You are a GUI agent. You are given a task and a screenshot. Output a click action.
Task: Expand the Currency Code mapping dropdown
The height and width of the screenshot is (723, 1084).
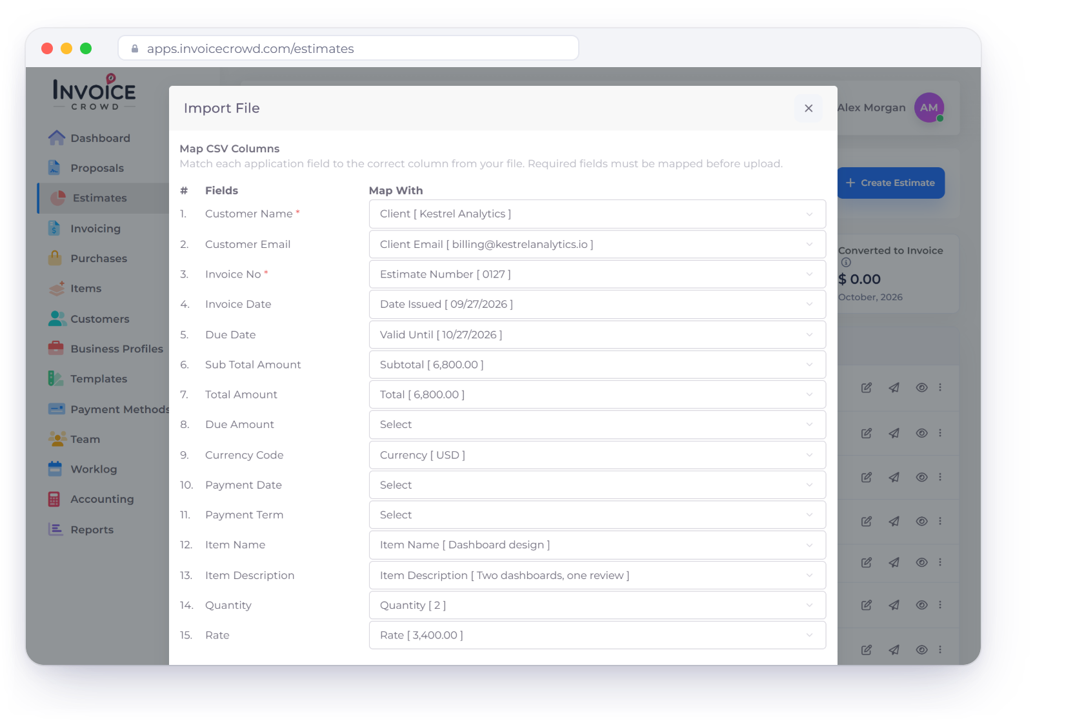597,455
